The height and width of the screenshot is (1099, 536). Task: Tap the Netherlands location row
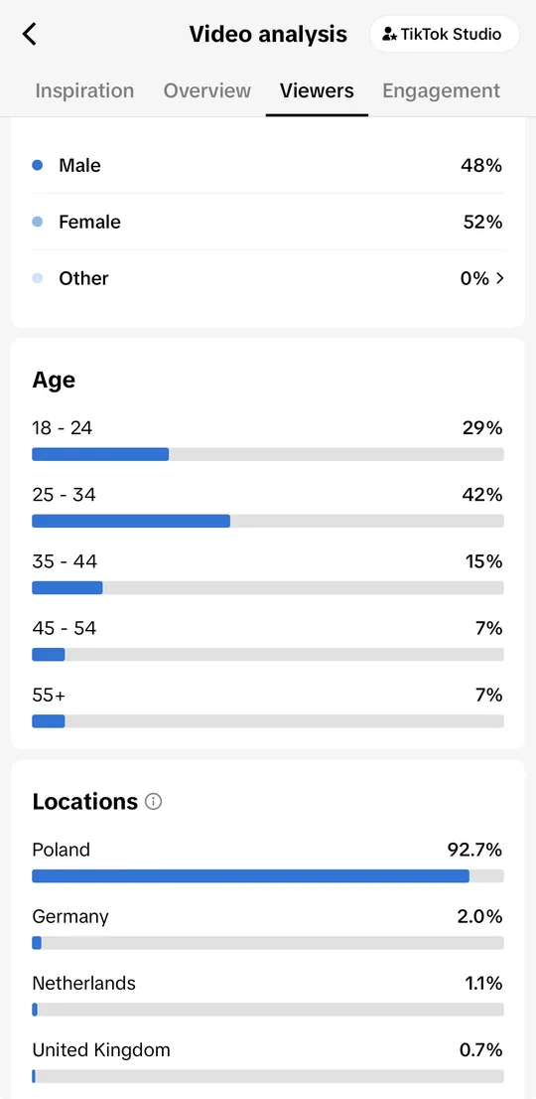(268, 996)
